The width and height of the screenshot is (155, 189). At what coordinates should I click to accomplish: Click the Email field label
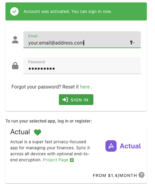33,36
